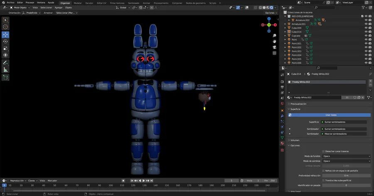Select the Select Box tool in the viewport toolbar
The image size is (374, 196).
[x=5, y=20]
